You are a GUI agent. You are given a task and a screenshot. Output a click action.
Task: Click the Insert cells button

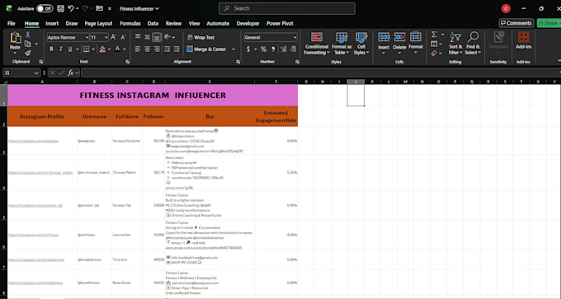click(x=384, y=43)
